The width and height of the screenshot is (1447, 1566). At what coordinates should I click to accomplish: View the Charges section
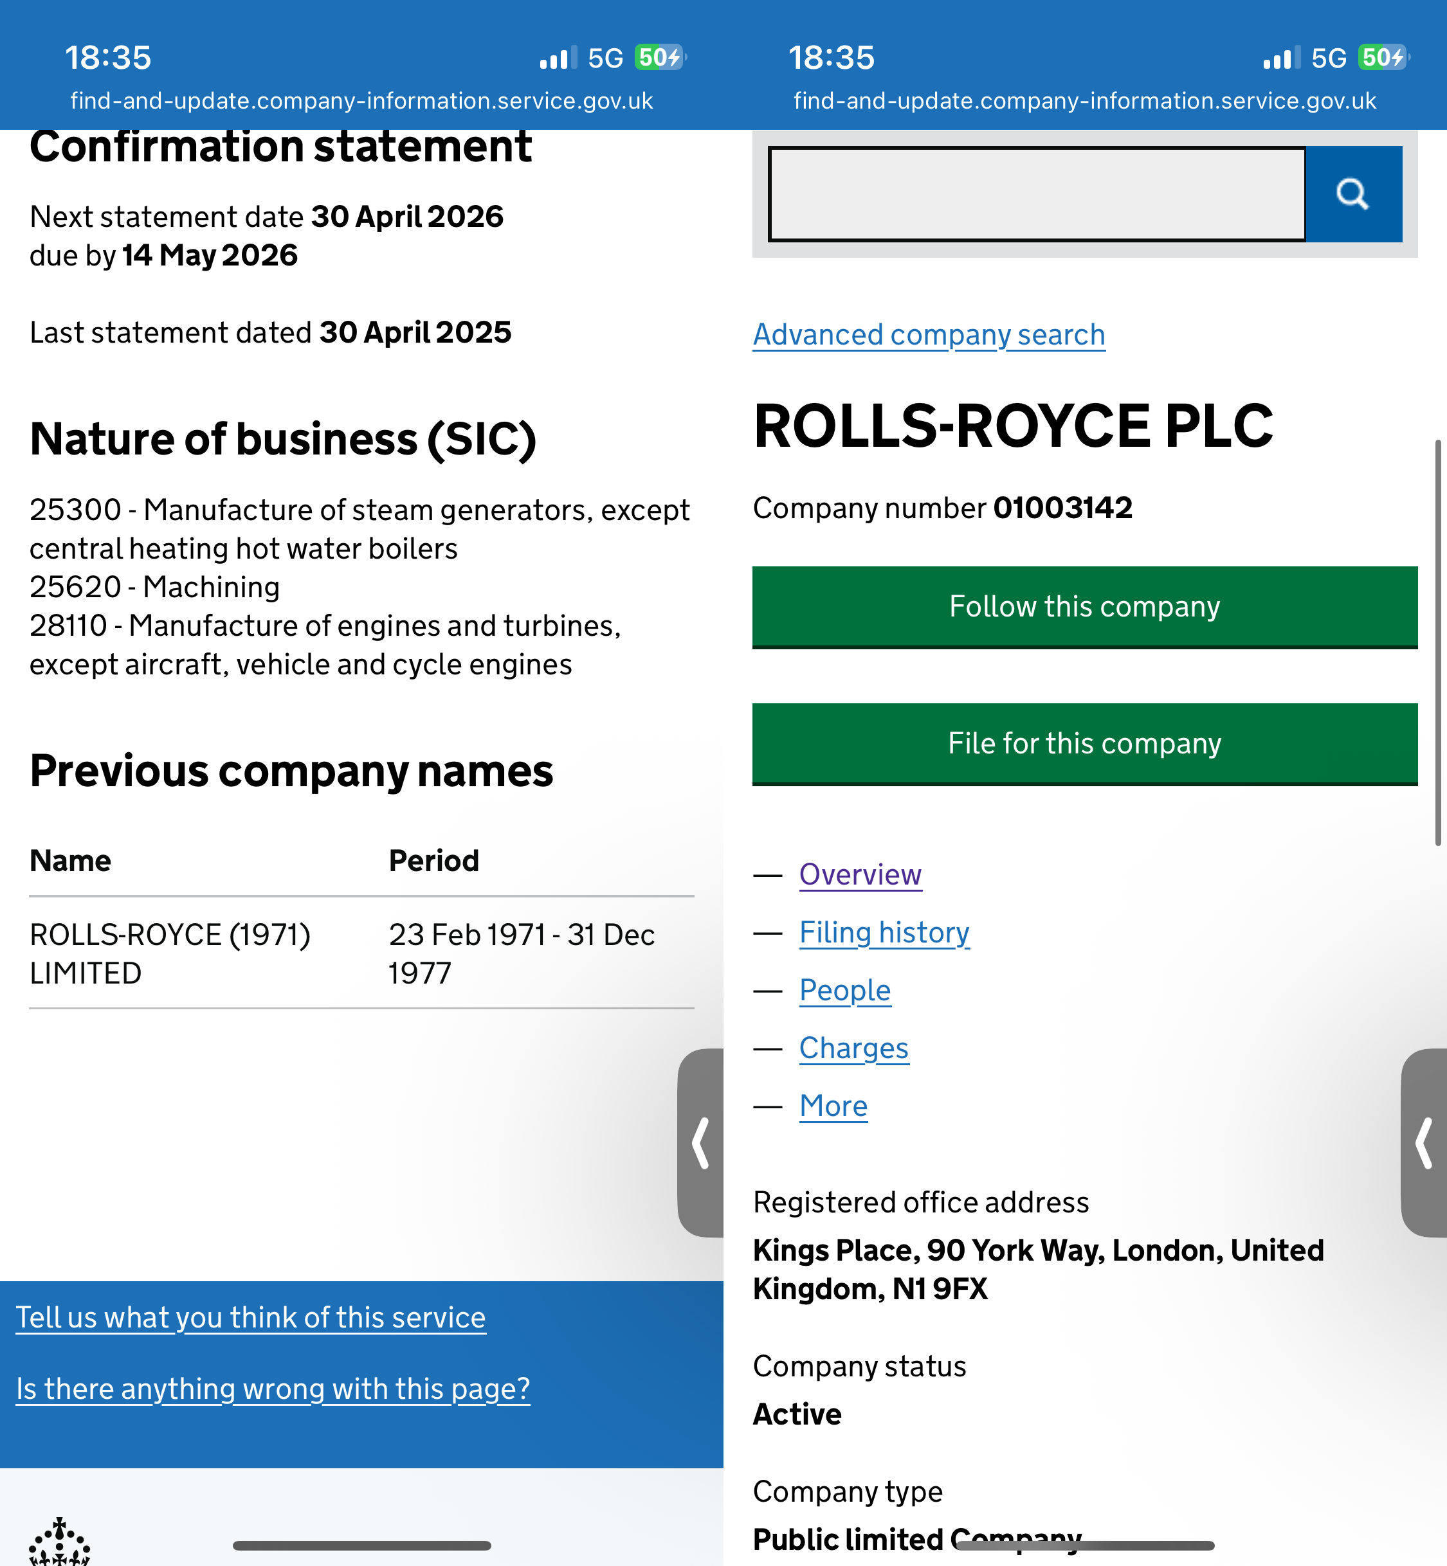(854, 1048)
